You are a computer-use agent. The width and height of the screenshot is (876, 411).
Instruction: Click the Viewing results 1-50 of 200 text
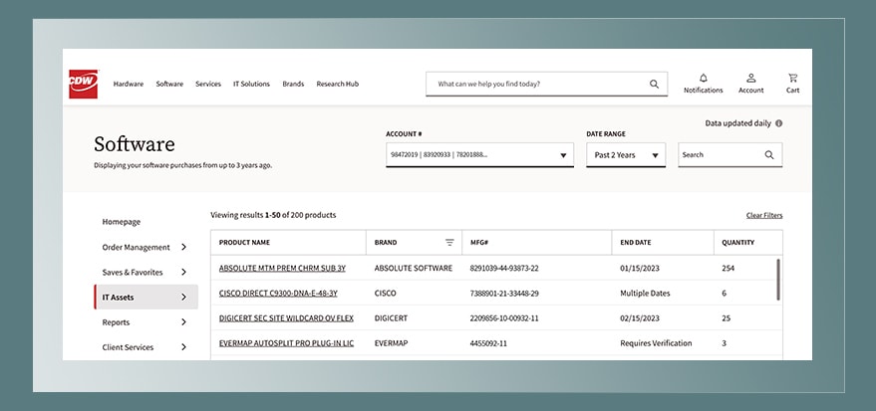[x=273, y=215]
